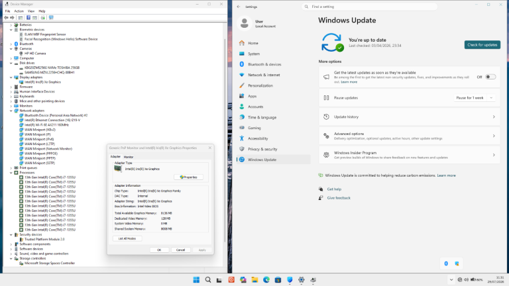
Task: Click the Show/Hide Console Tree toolbar icon
Action: 21,18
